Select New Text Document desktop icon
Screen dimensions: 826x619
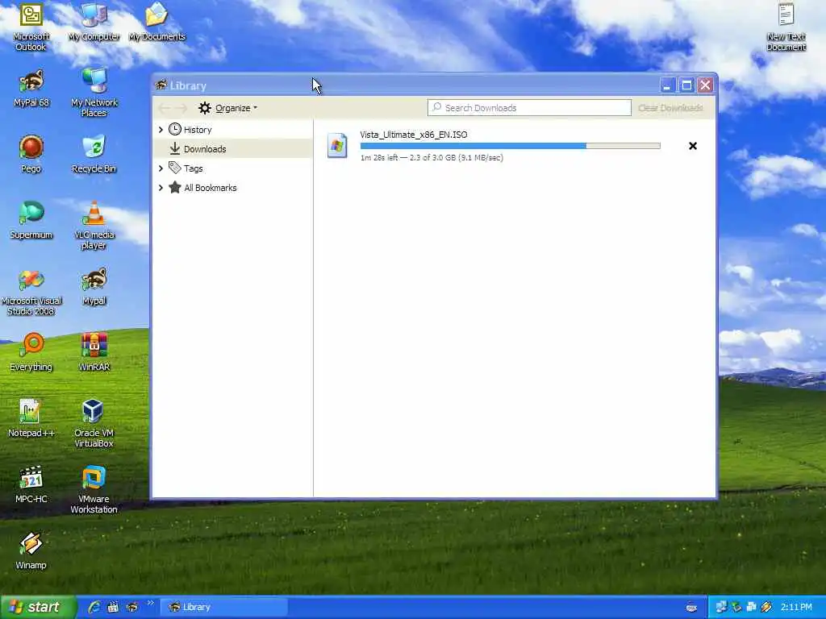(786, 27)
